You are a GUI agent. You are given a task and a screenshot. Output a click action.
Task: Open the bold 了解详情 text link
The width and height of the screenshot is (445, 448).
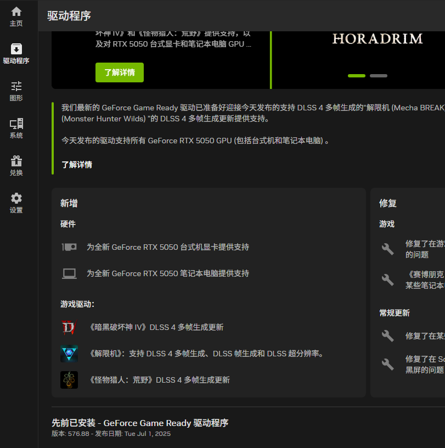coord(77,165)
